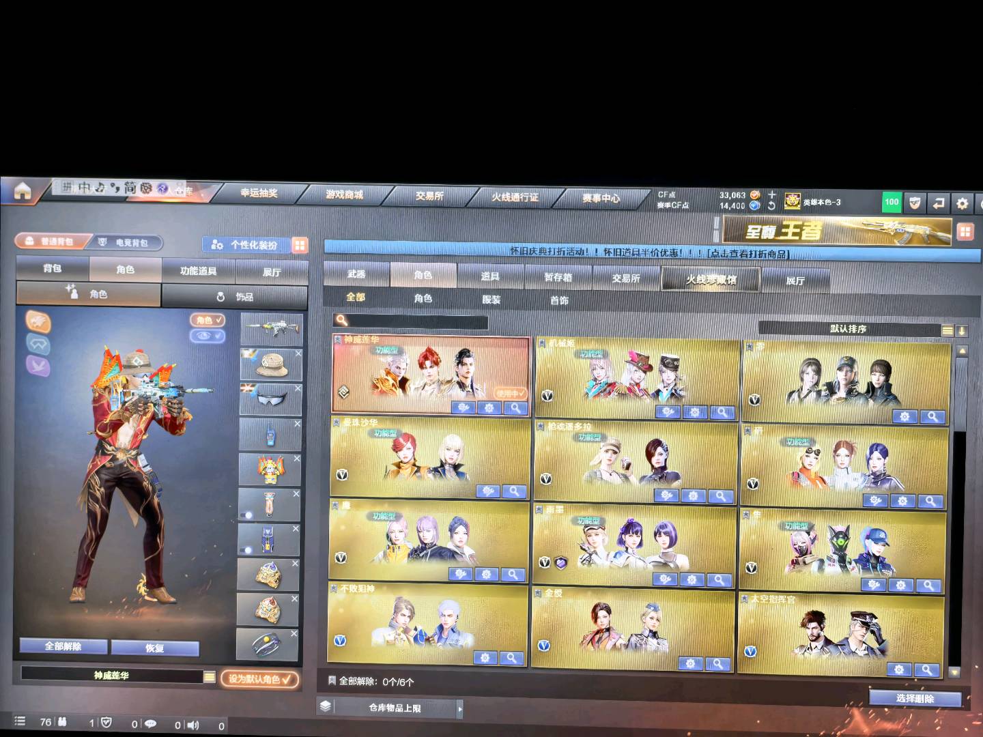Refresh CF point balance with the circular arrow

(771, 205)
